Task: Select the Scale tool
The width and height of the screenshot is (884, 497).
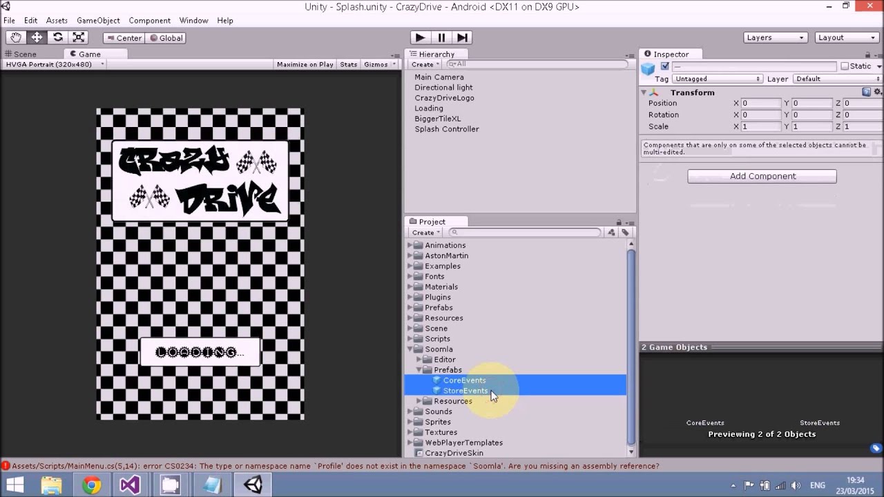Action: tap(79, 37)
